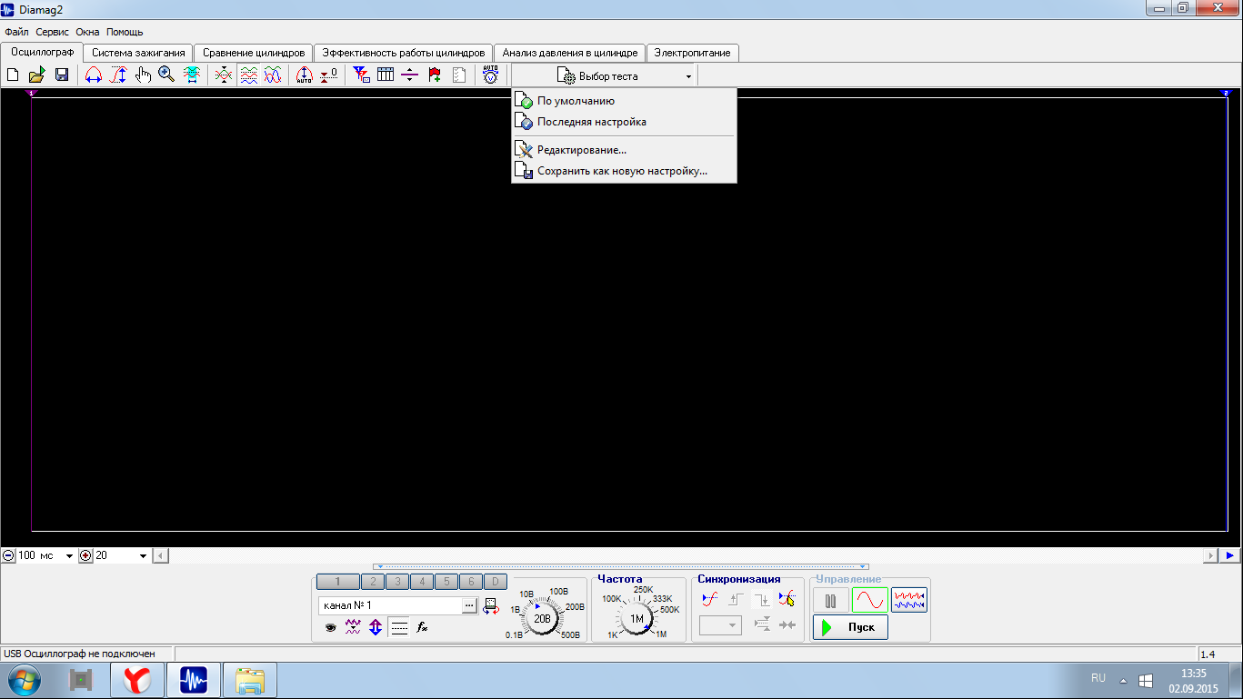1243x699 pixels.
Task: Toggle channel 6 button
Action: [x=471, y=582]
